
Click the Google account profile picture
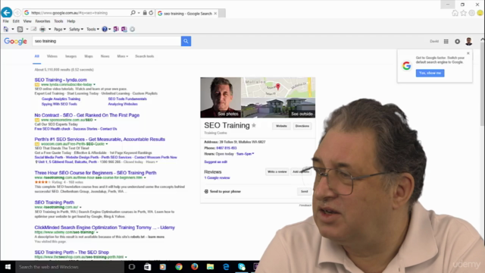(469, 42)
